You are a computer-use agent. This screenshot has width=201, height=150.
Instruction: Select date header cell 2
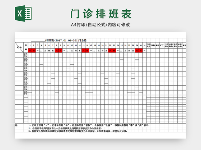click(x=34, y=45)
